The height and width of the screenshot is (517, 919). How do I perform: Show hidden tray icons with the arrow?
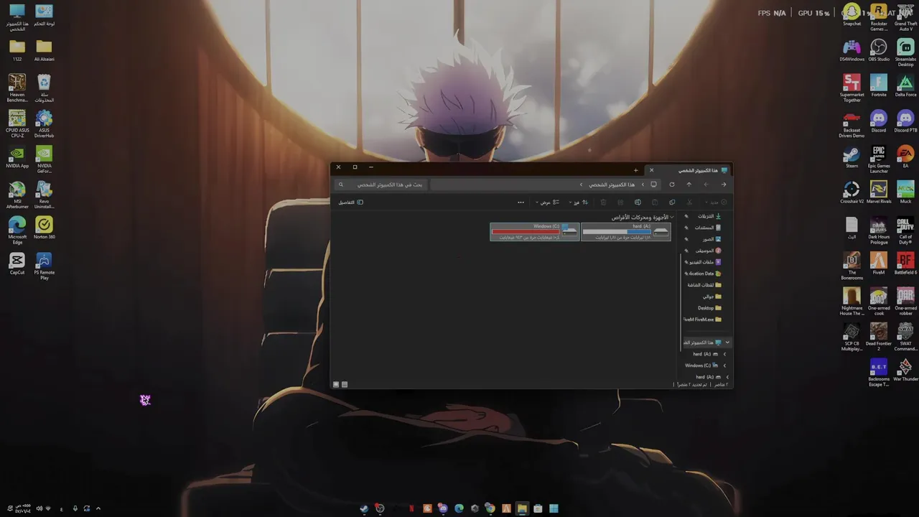click(98, 508)
